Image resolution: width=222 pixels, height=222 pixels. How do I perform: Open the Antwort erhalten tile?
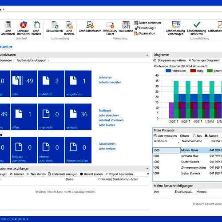[x=78, y=150]
